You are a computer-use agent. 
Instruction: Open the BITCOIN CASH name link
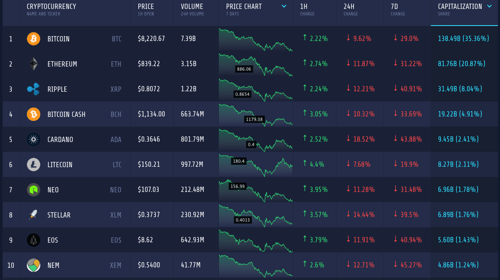67,114
